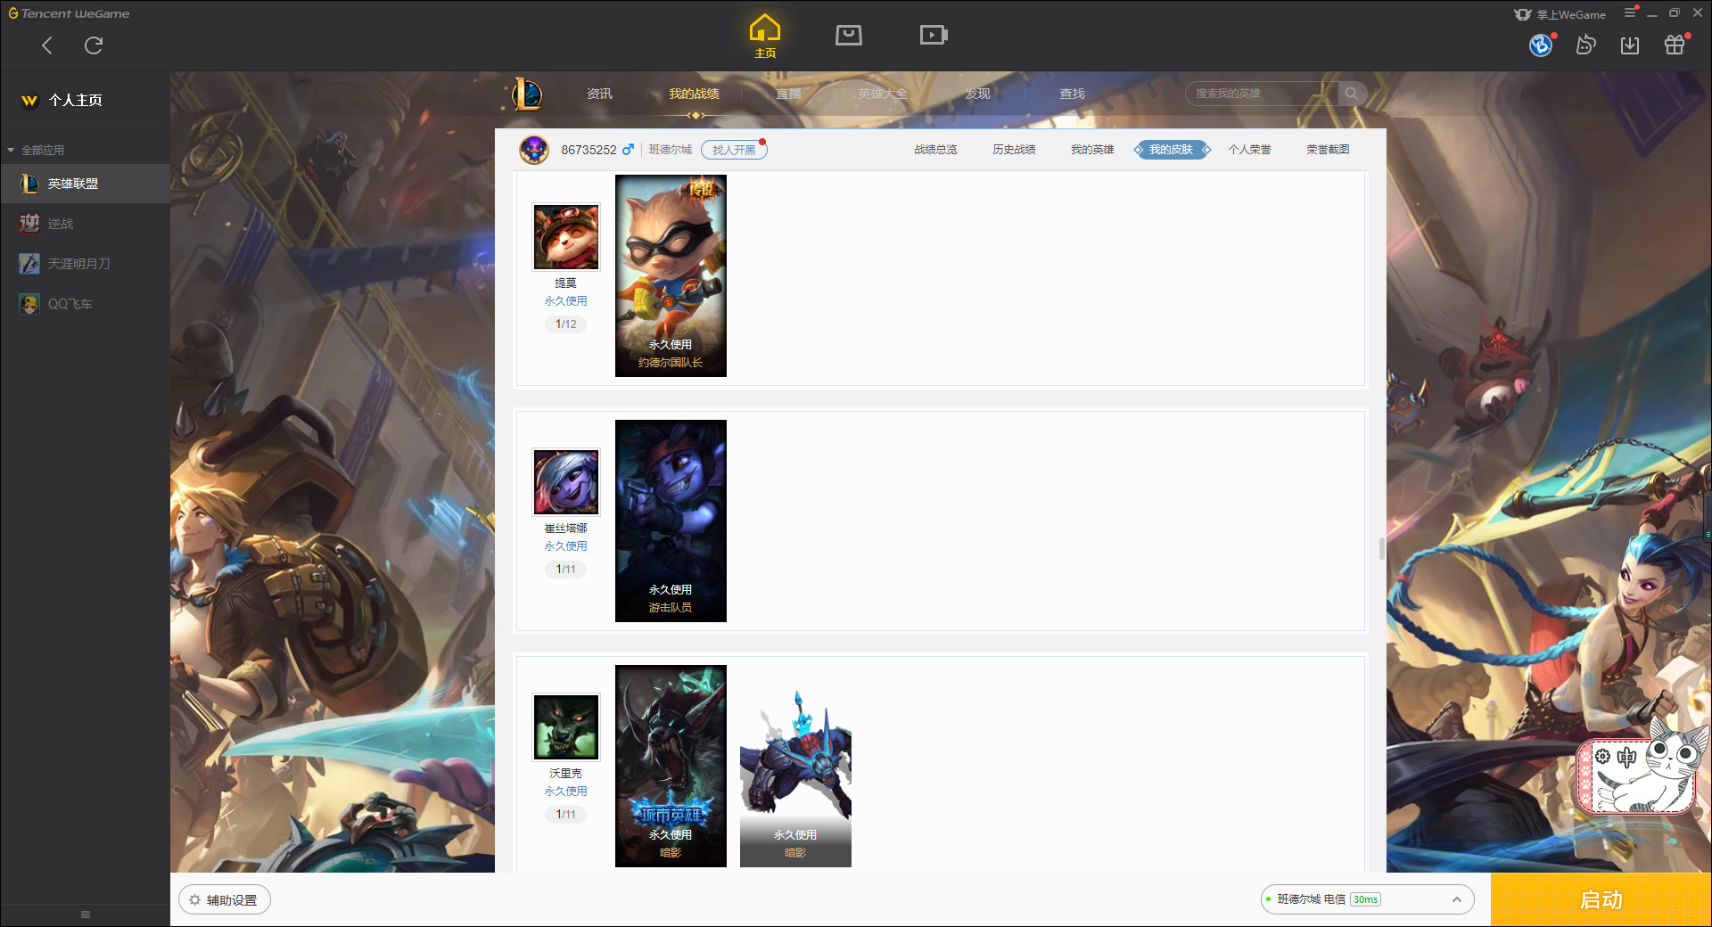Click the cat input method floating widget

(1641, 768)
